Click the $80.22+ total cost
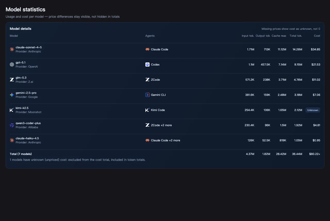The image size is (330, 221). pyautogui.click(x=315, y=154)
